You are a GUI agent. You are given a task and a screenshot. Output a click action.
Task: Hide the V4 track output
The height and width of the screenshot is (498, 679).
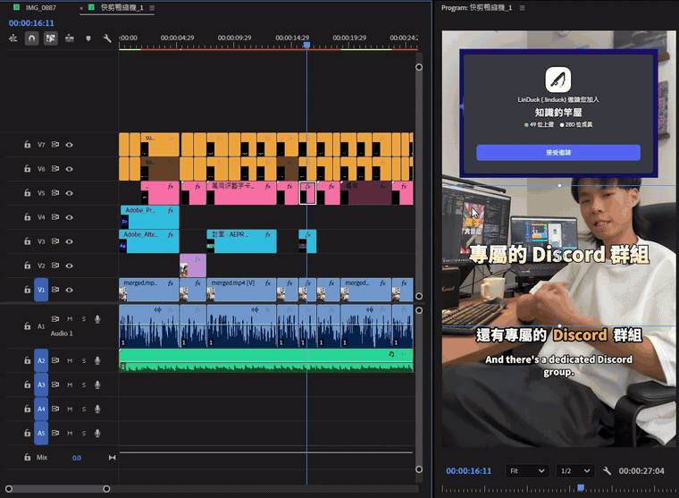point(70,217)
